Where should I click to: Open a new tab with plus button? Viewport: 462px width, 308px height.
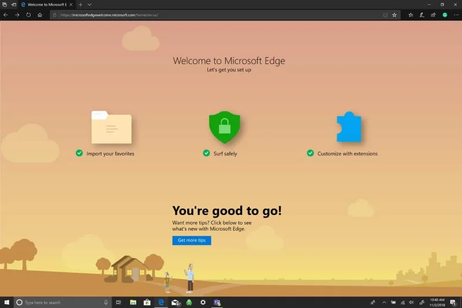coord(80,5)
